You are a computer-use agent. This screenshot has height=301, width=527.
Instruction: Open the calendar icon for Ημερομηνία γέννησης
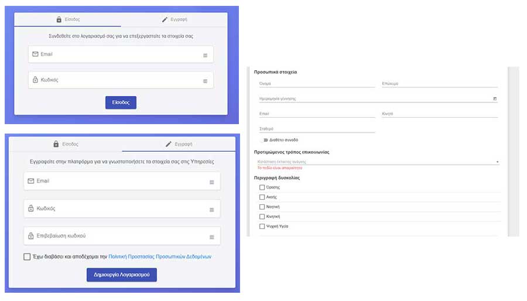point(495,99)
